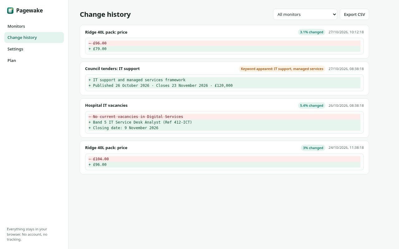Viewport: 399px width, 249px height.
Task: Click timestamp 24/10/2026, 11:38:18
Action: click(x=346, y=148)
